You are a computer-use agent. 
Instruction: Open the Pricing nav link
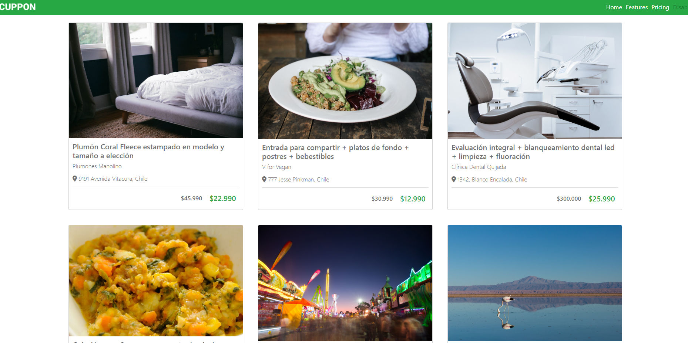(660, 7)
